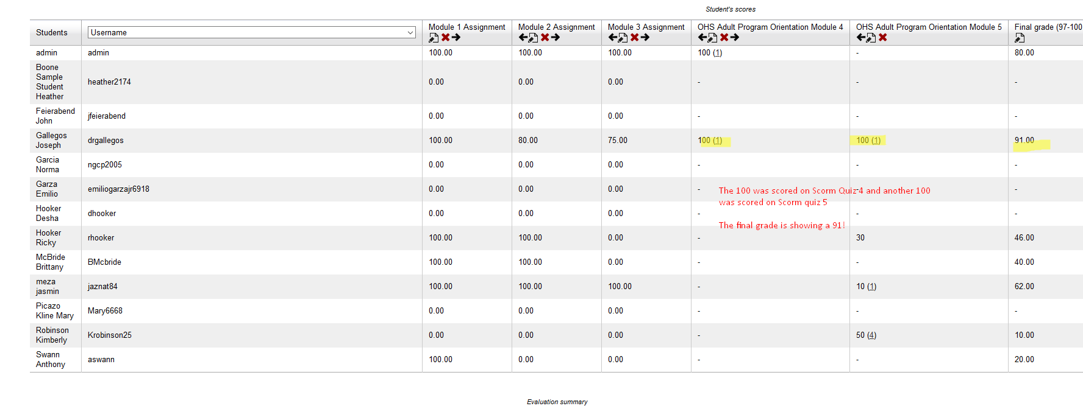This screenshot has width=1083, height=406.
Task: Delete the Orientation Module 5 column
Action: click(882, 38)
